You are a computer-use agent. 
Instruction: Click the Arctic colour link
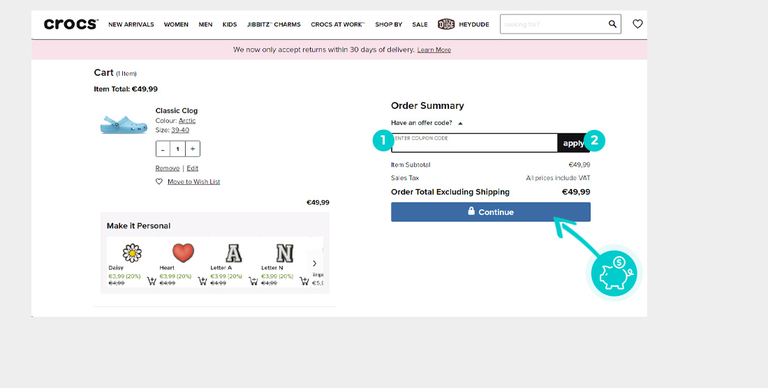187,121
